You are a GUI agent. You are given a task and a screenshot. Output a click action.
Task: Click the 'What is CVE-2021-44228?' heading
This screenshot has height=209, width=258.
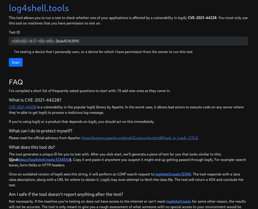pyautogui.click(x=35, y=100)
